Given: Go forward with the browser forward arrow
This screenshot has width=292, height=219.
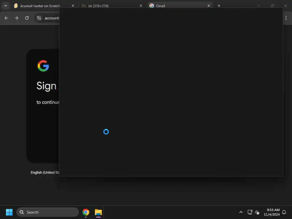Looking at the screenshot, I should (x=17, y=18).
